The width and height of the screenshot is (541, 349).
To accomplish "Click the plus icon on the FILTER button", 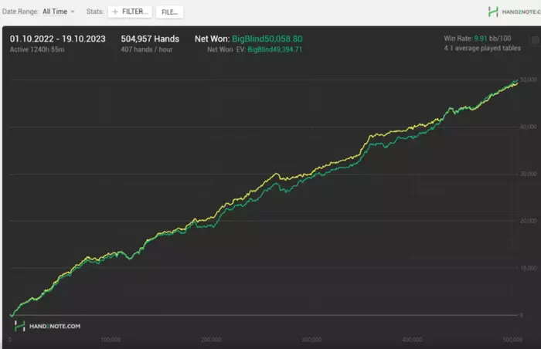I will (115, 12).
